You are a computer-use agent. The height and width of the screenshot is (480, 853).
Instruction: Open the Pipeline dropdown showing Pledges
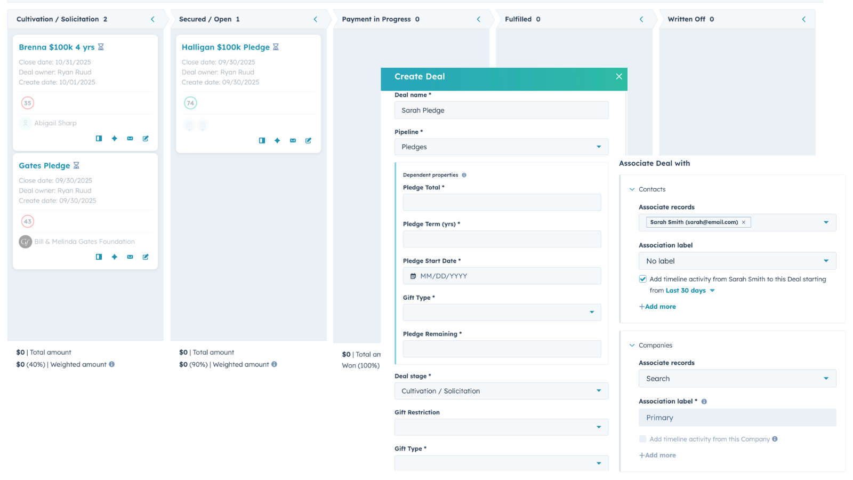[501, 147]
